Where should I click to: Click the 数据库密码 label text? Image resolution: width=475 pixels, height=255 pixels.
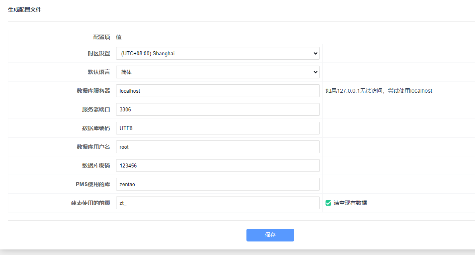click(96, 165)
